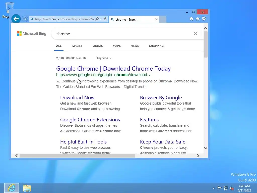This screenshot has width=257, height=193.
Task: Click the horizontal scrollbar right arrow
Action: click(x=198, y=156)
